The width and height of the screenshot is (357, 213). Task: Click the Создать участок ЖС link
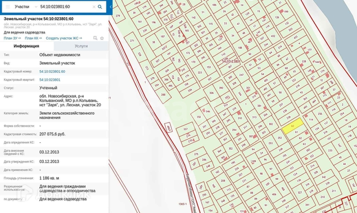pos(62,38)
